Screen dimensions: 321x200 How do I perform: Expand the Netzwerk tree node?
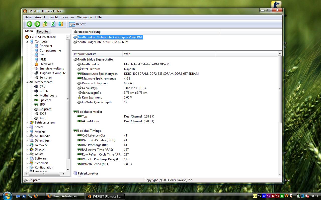(x=27, y=145)
